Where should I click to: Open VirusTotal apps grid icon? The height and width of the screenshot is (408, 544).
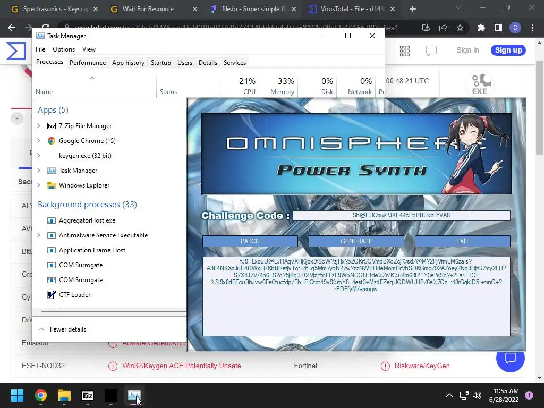coord(405,51)
